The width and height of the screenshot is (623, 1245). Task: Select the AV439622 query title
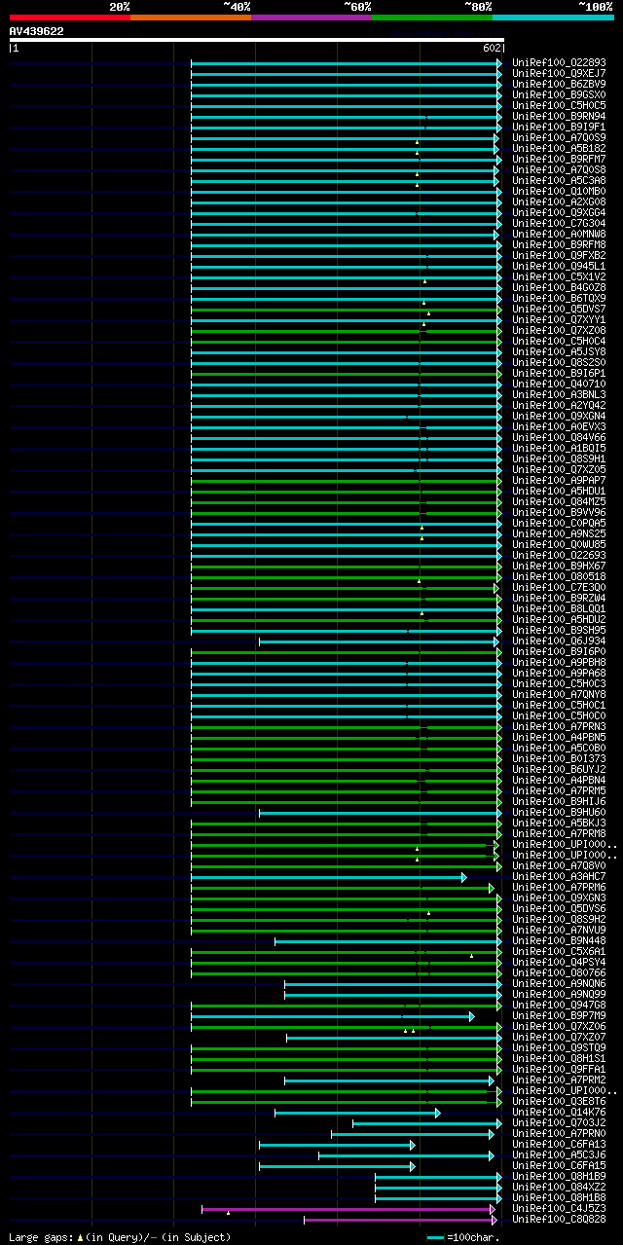point(37,31)
